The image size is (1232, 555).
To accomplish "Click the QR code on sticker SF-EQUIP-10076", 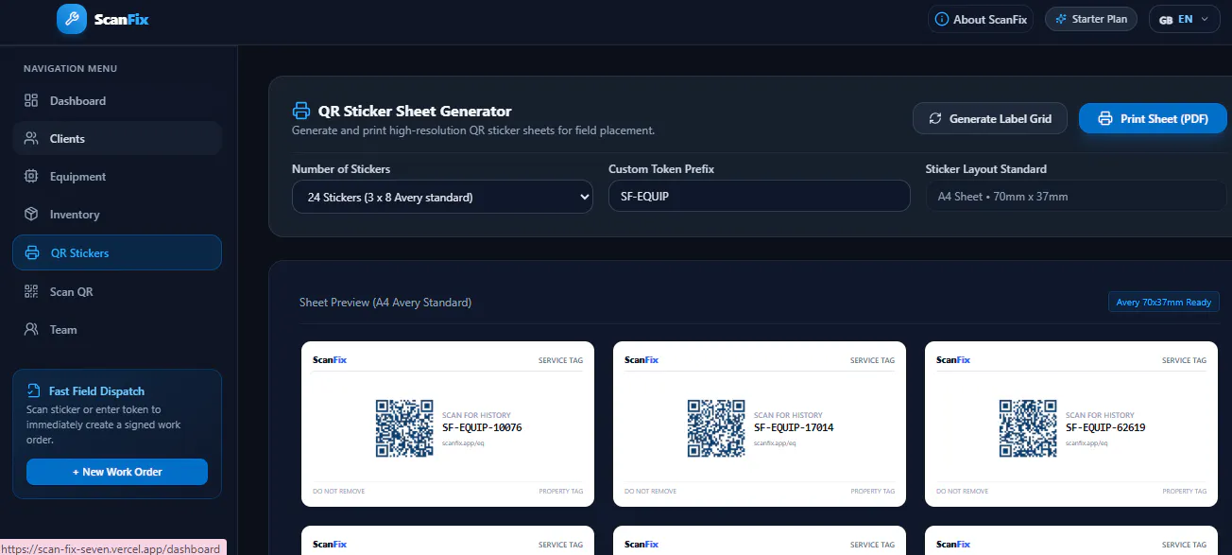I will (404, 428).
